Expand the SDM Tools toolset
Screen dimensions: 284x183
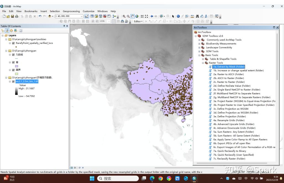point(199,51)
